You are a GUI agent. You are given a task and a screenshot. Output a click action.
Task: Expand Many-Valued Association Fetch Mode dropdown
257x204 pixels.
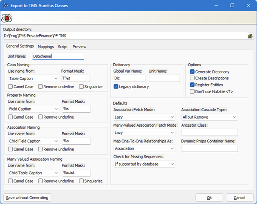coord(144,133)
